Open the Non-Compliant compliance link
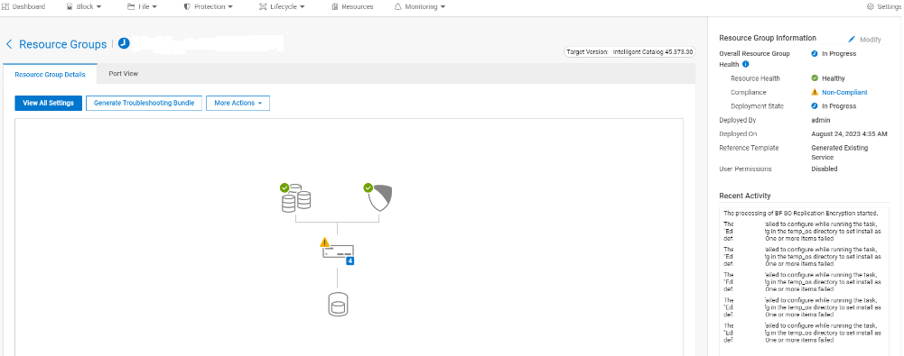904x356 pixels. click(844, 92)
